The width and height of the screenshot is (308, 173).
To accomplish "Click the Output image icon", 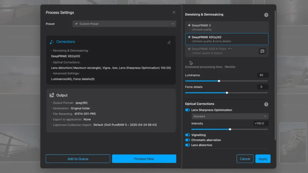I will pyautogui.click(x=52, y=95).
